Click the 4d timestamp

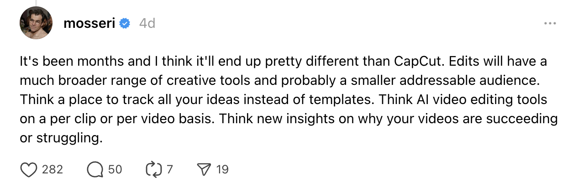coord(147,23)
